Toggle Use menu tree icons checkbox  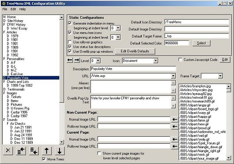pos(70,33)
